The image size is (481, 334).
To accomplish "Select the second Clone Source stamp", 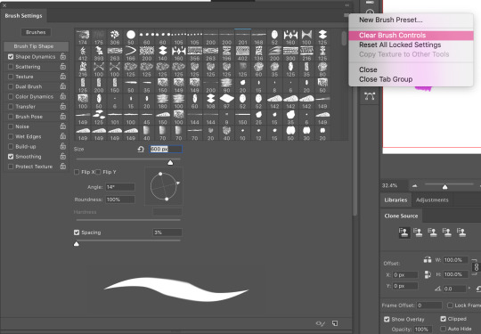I will pos(418,232).
